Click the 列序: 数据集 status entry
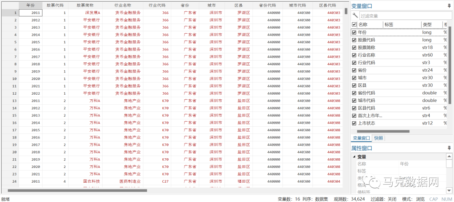This screenshot has height=202, width=454. pyautogui.click(x=315, y=199)
